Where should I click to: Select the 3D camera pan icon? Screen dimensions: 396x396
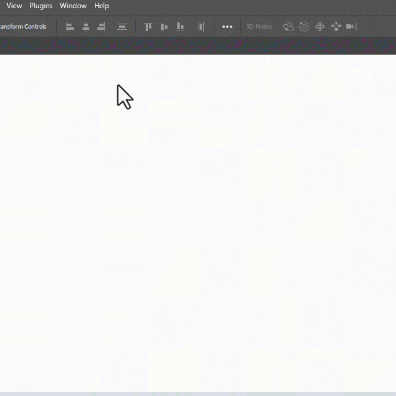321,27
